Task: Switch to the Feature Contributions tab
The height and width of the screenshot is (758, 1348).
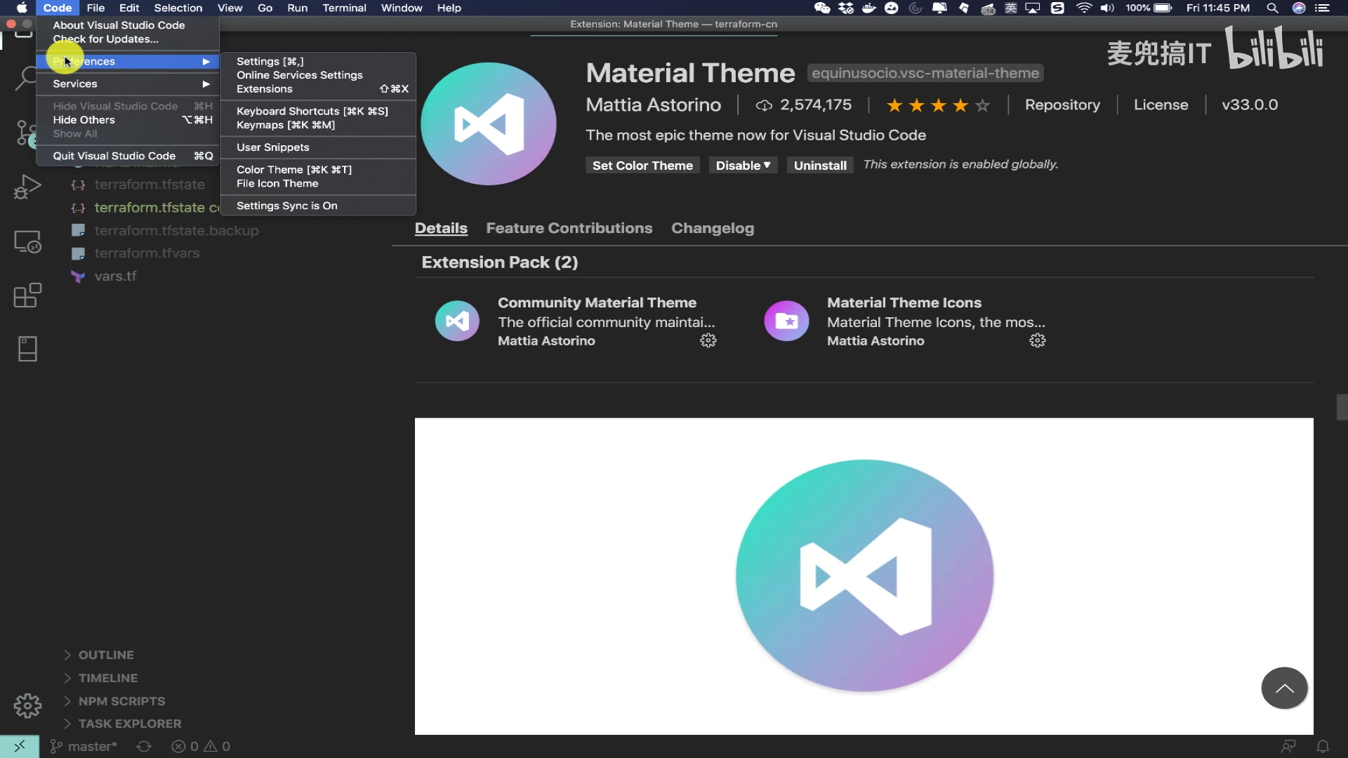Action: [x=569, y=228]
